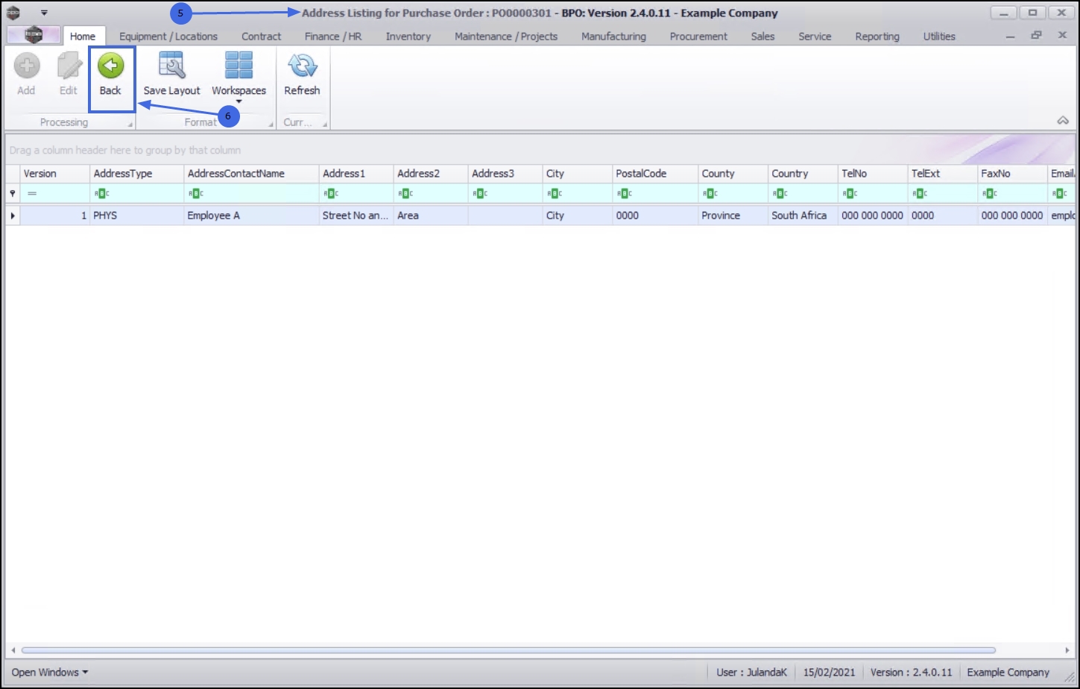Click the Address2 filter condition icon

[x=404, y=194]
